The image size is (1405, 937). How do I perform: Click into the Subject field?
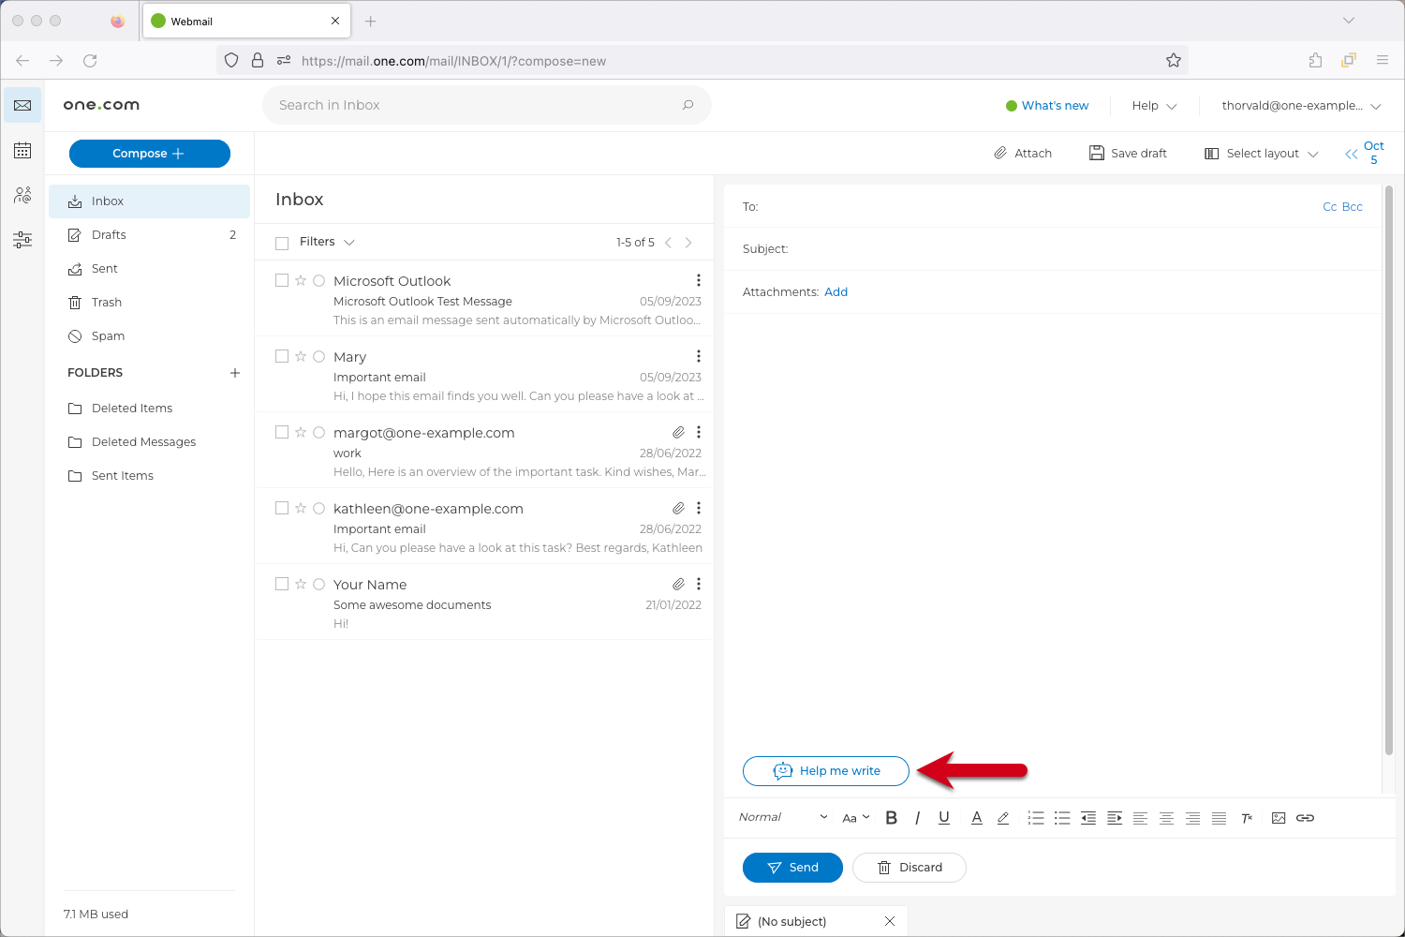[937, 248]
